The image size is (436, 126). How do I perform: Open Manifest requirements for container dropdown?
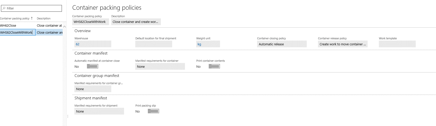coord(160,66)
